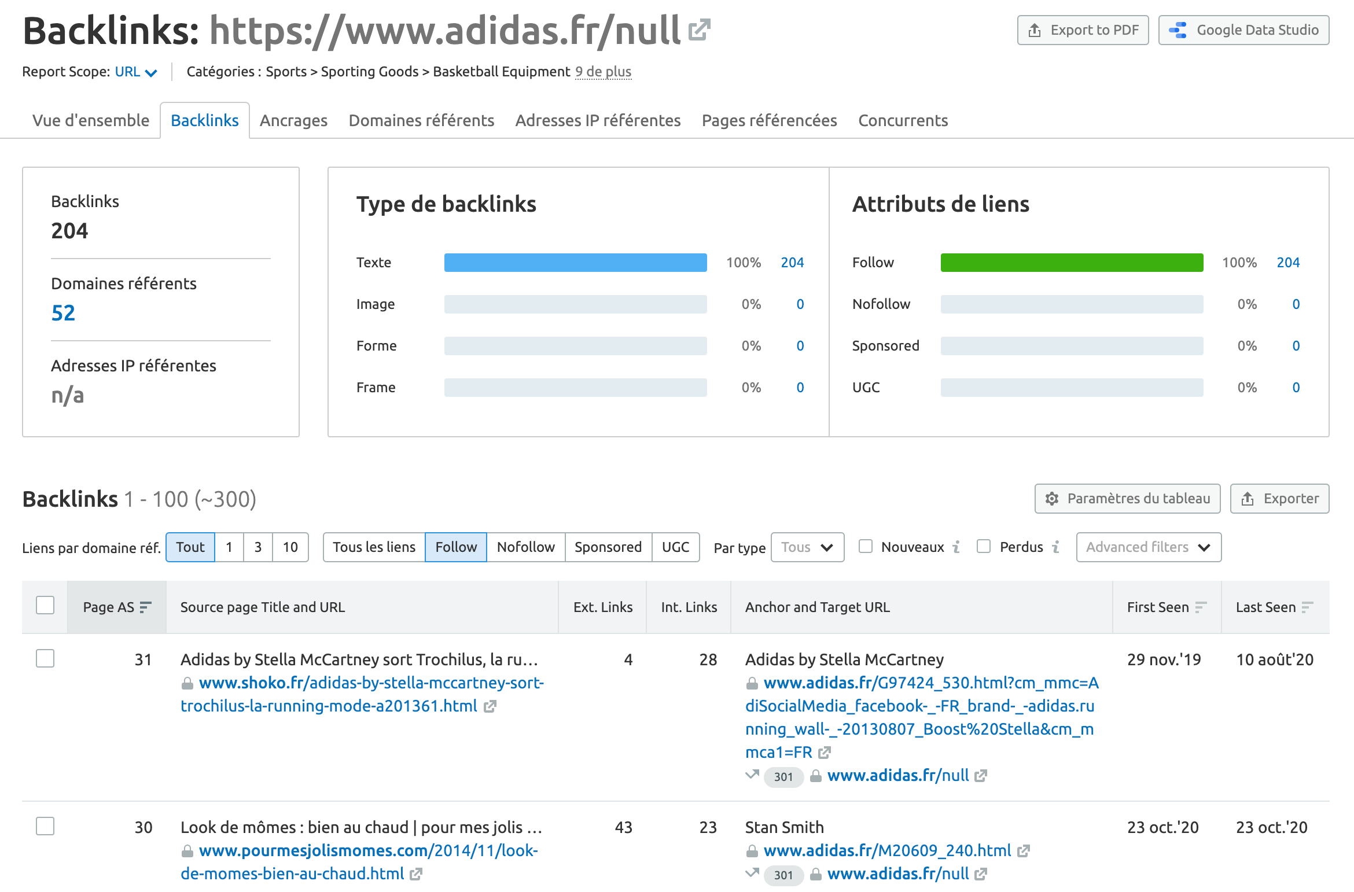This screenshot has height=892, width=1354.
Task: Select 3 links per referring domain
Action: coord(258,547)
